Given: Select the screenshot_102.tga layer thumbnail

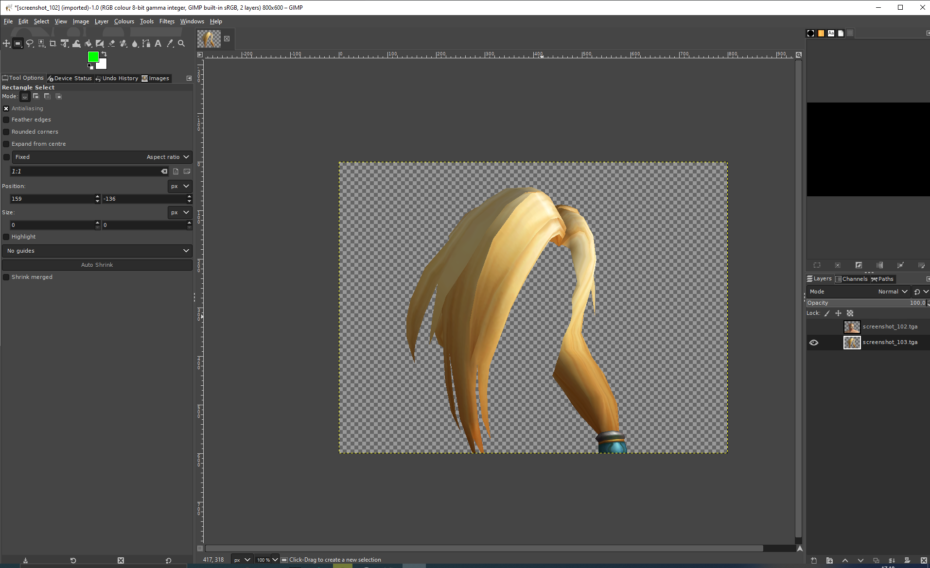Looking at the screenshot, I should [852, 327].
